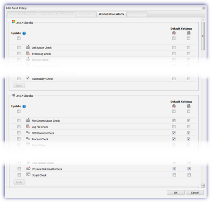This screenshot has height=202, width=211.
Task: Click the "Vulnerability Check" label
Action: coord(42,79)
